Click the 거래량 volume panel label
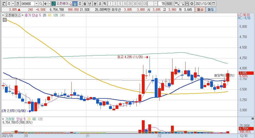255x138 pixels. coord(10,119)
